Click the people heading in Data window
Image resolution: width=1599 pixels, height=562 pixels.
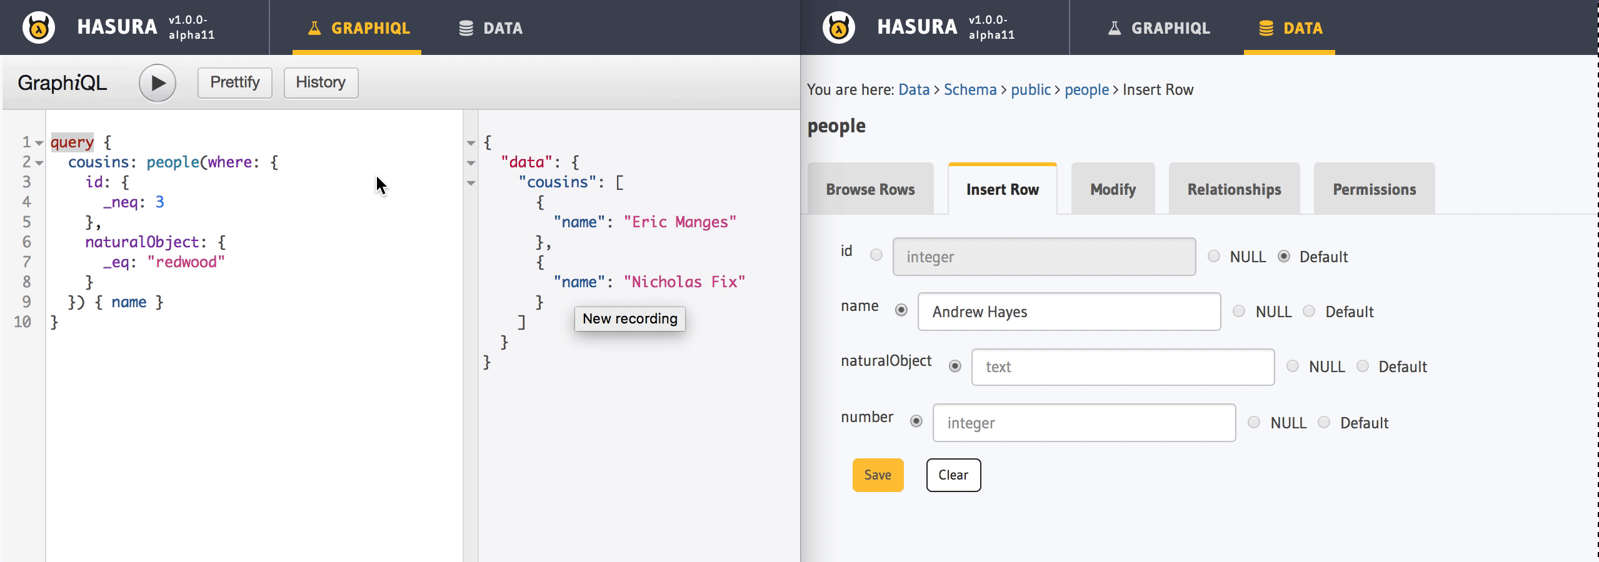[836, 127]
